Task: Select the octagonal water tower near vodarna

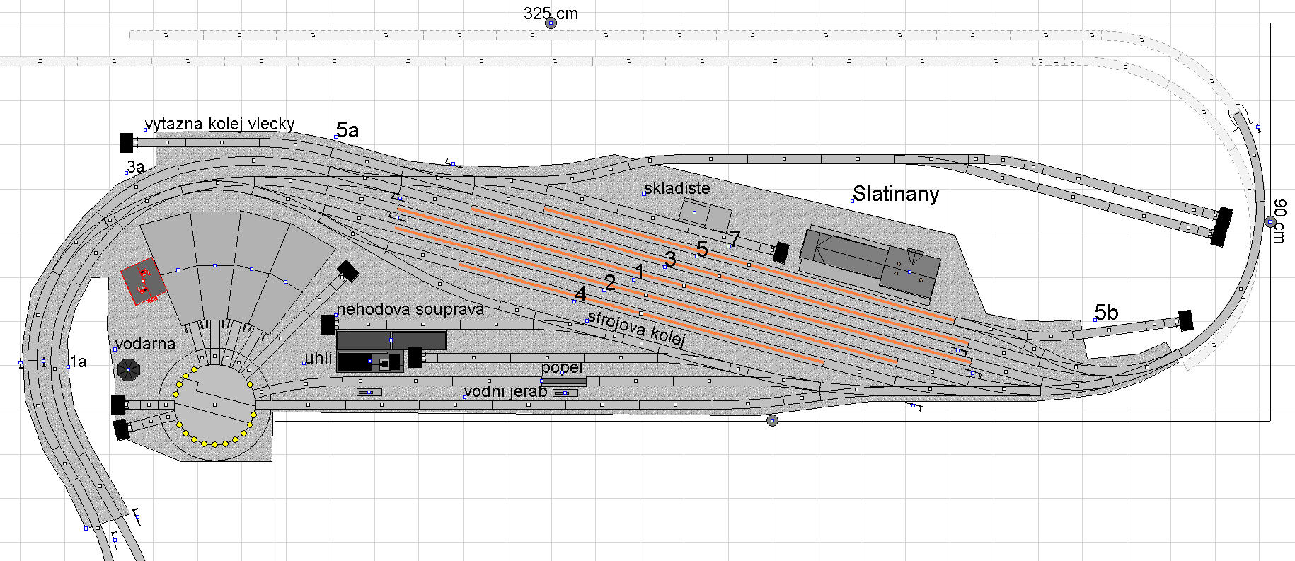Action: [128, 369]
